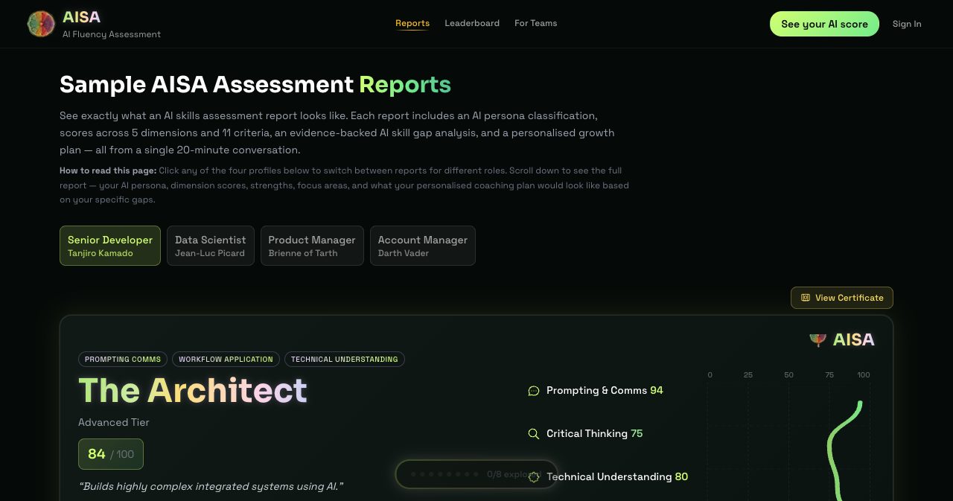Click the AISA logo icon on report card

tap(817, 340)
